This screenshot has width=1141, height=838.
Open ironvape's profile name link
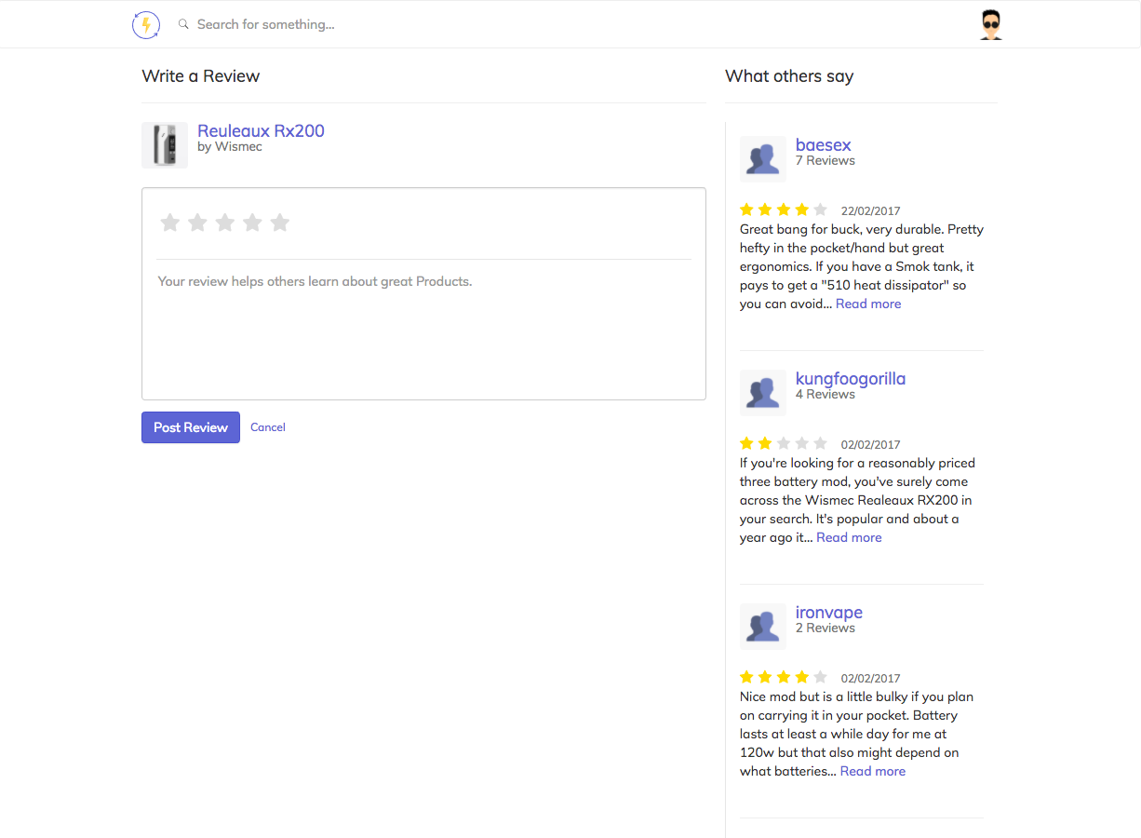coord(829,613)
